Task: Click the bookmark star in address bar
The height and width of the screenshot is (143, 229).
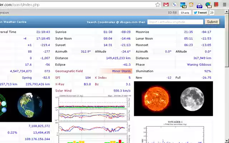Action: coord(157,5)
